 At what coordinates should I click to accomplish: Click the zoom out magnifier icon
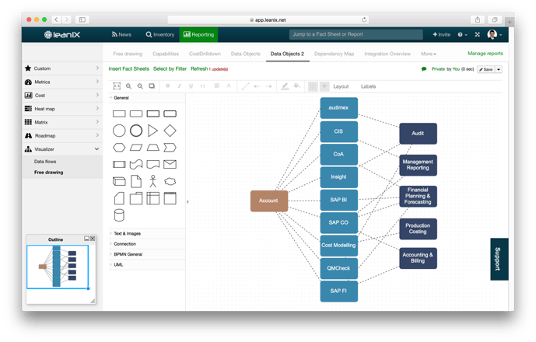click(140, 86)
